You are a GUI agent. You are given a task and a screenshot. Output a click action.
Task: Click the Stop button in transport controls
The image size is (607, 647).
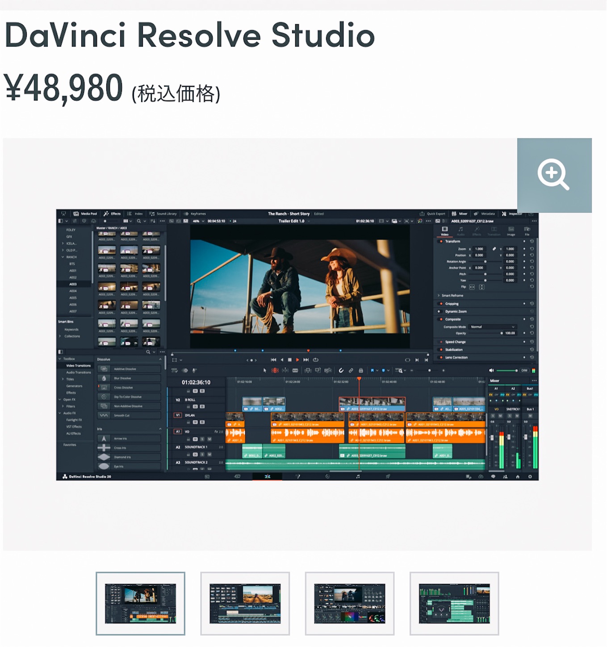click(289, 360)
